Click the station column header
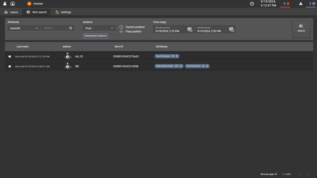Viewport: 317px width, 178px height. pos(67,47)
